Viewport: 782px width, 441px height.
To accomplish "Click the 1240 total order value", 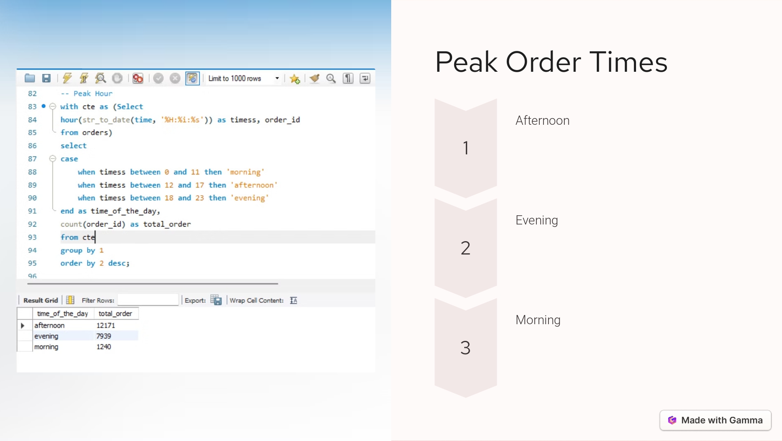I will tap(103, 347).
